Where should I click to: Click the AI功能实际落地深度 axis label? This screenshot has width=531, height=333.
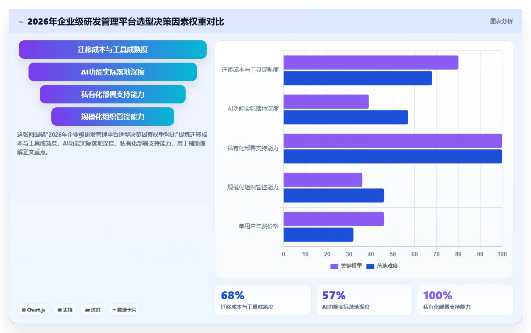tap(253, 109)
